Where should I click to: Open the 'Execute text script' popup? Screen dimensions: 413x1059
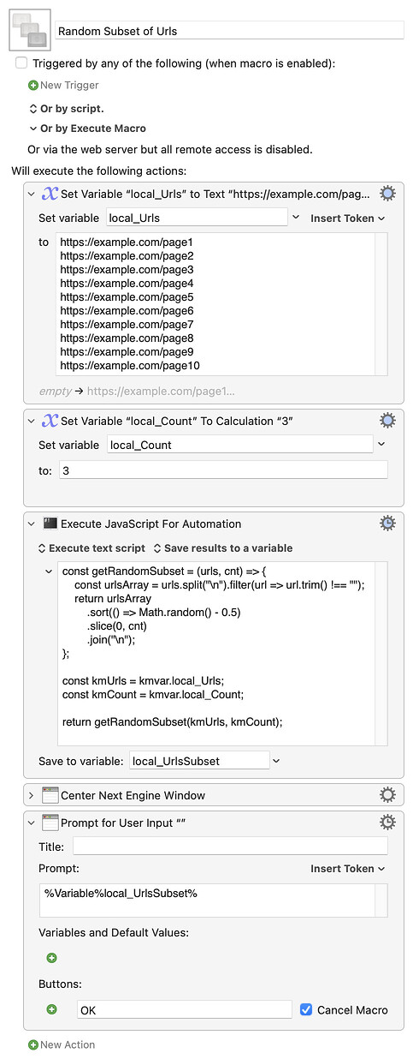[x=91, y=548]
